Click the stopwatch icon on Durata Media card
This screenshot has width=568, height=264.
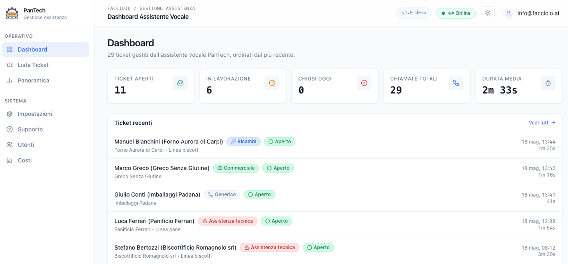(x=548, y=83)
